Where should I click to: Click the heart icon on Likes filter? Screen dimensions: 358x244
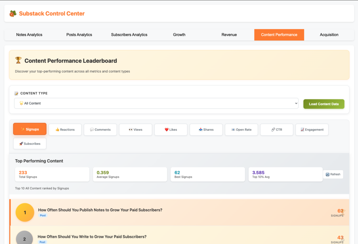(166, 129)
